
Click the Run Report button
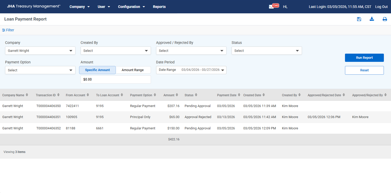[364, 58]
